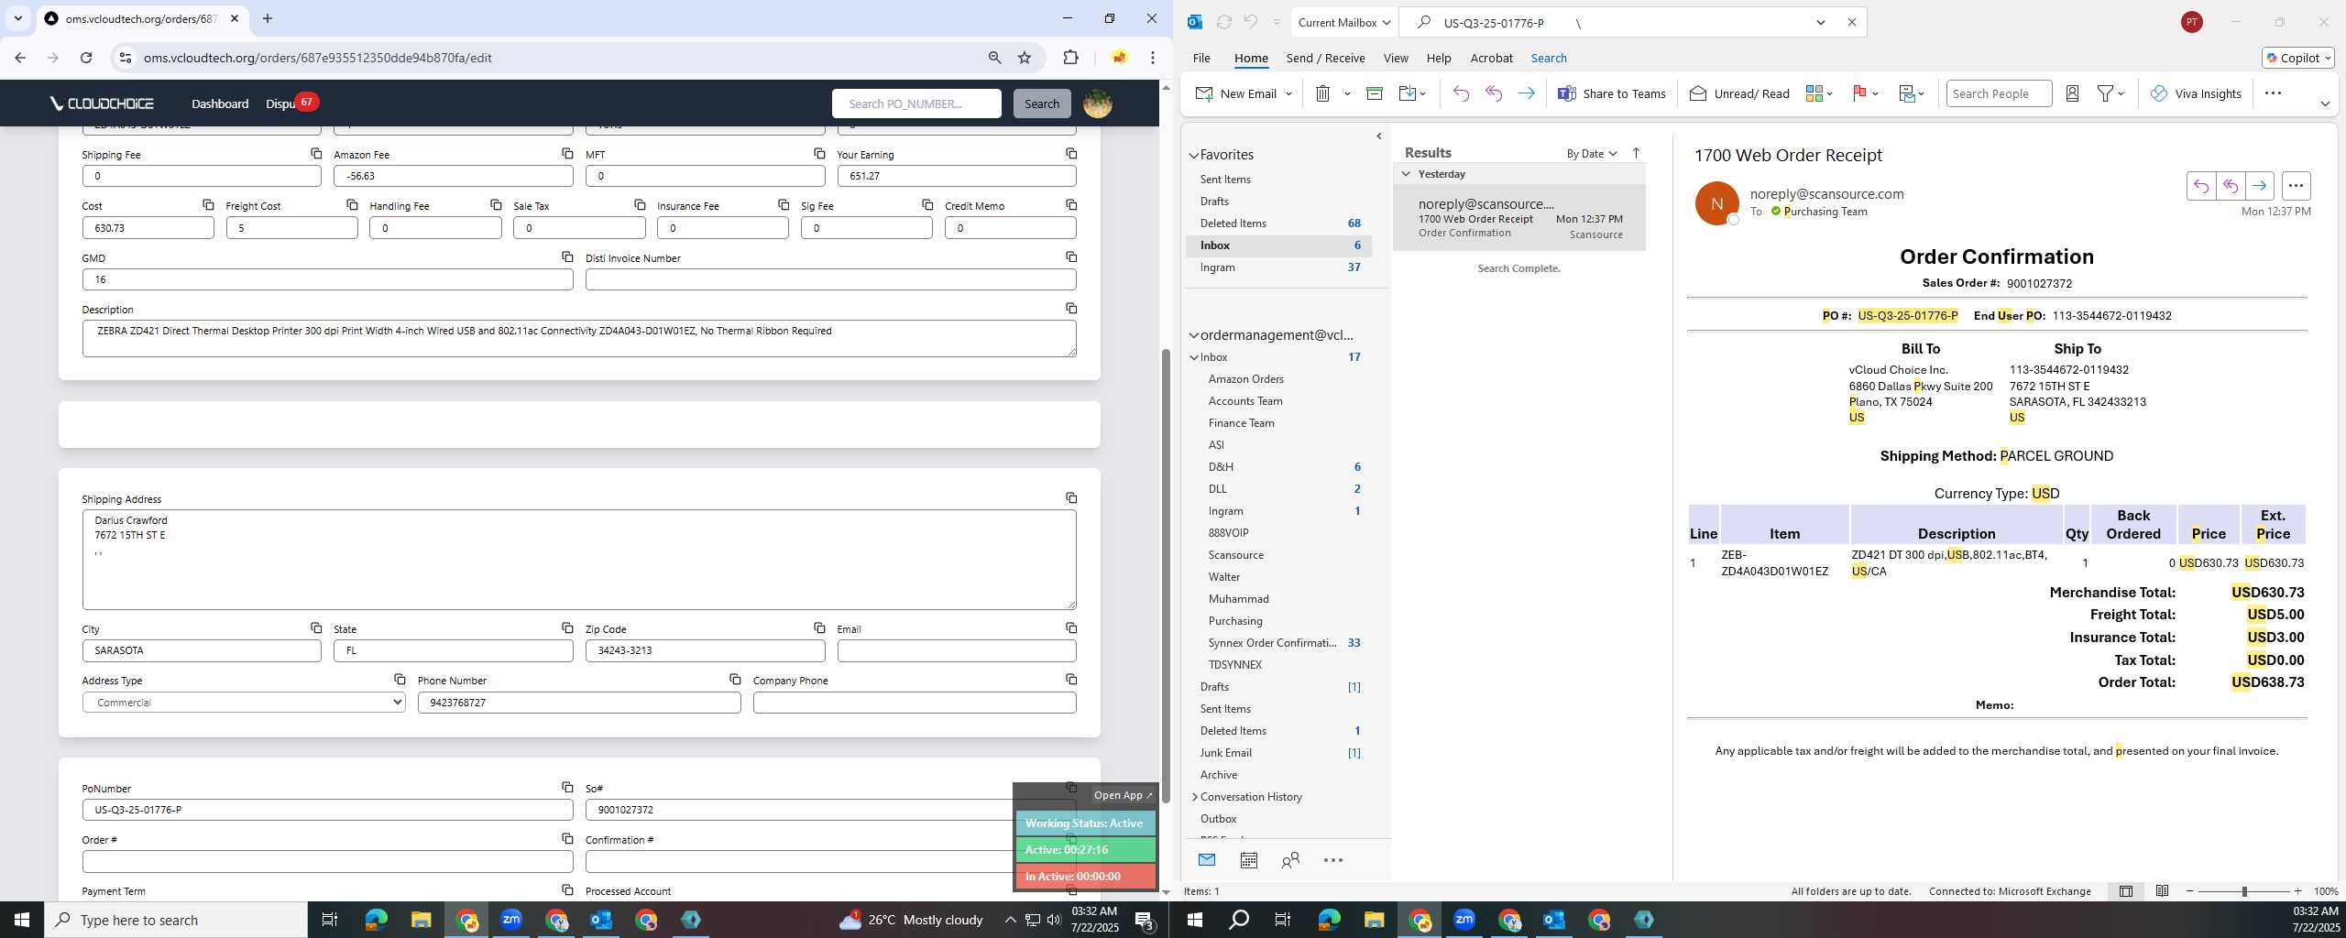
Task: Open the People view in Outlook
Action: 1290,860
